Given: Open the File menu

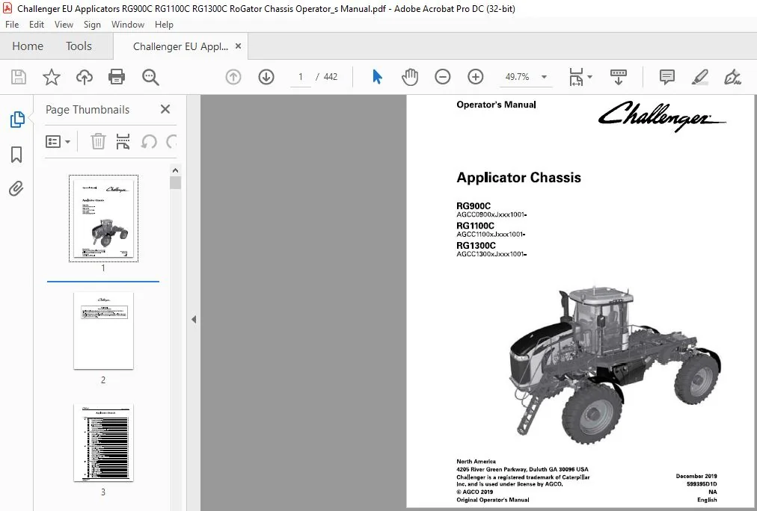Looking at the screenshot, I should (12, 25).
